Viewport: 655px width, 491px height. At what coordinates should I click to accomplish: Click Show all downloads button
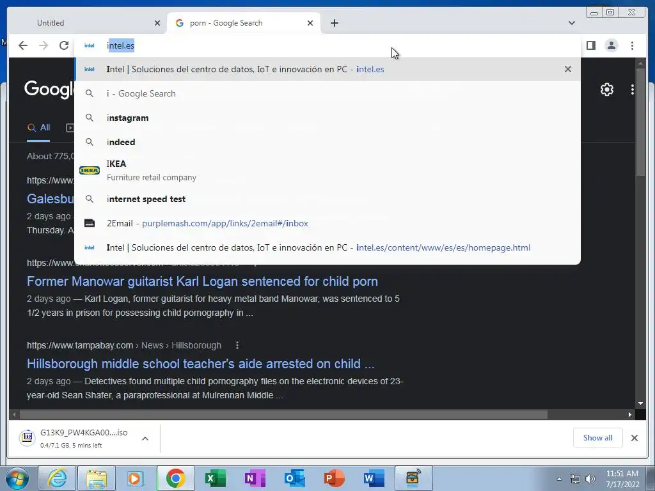(x=598, y=438)
